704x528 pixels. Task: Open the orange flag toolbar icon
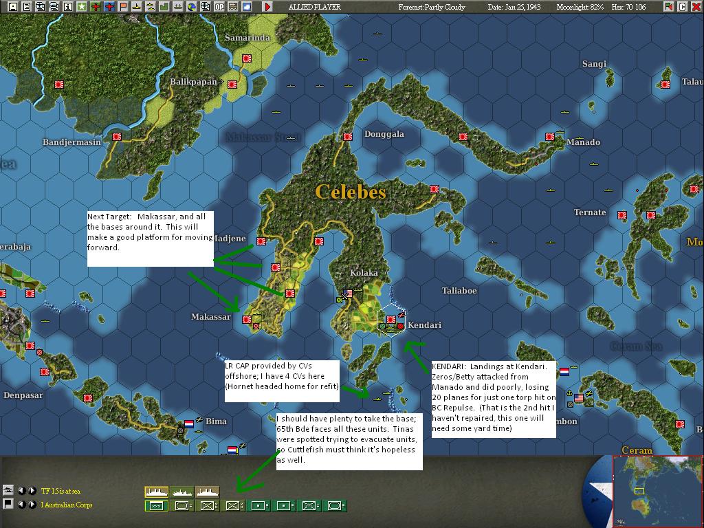(123, 6)
